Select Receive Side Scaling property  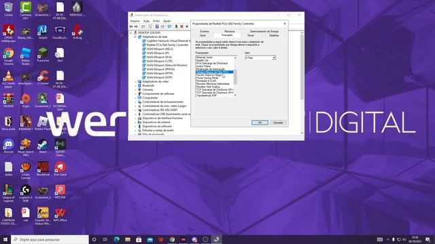[x=208, y=87]
